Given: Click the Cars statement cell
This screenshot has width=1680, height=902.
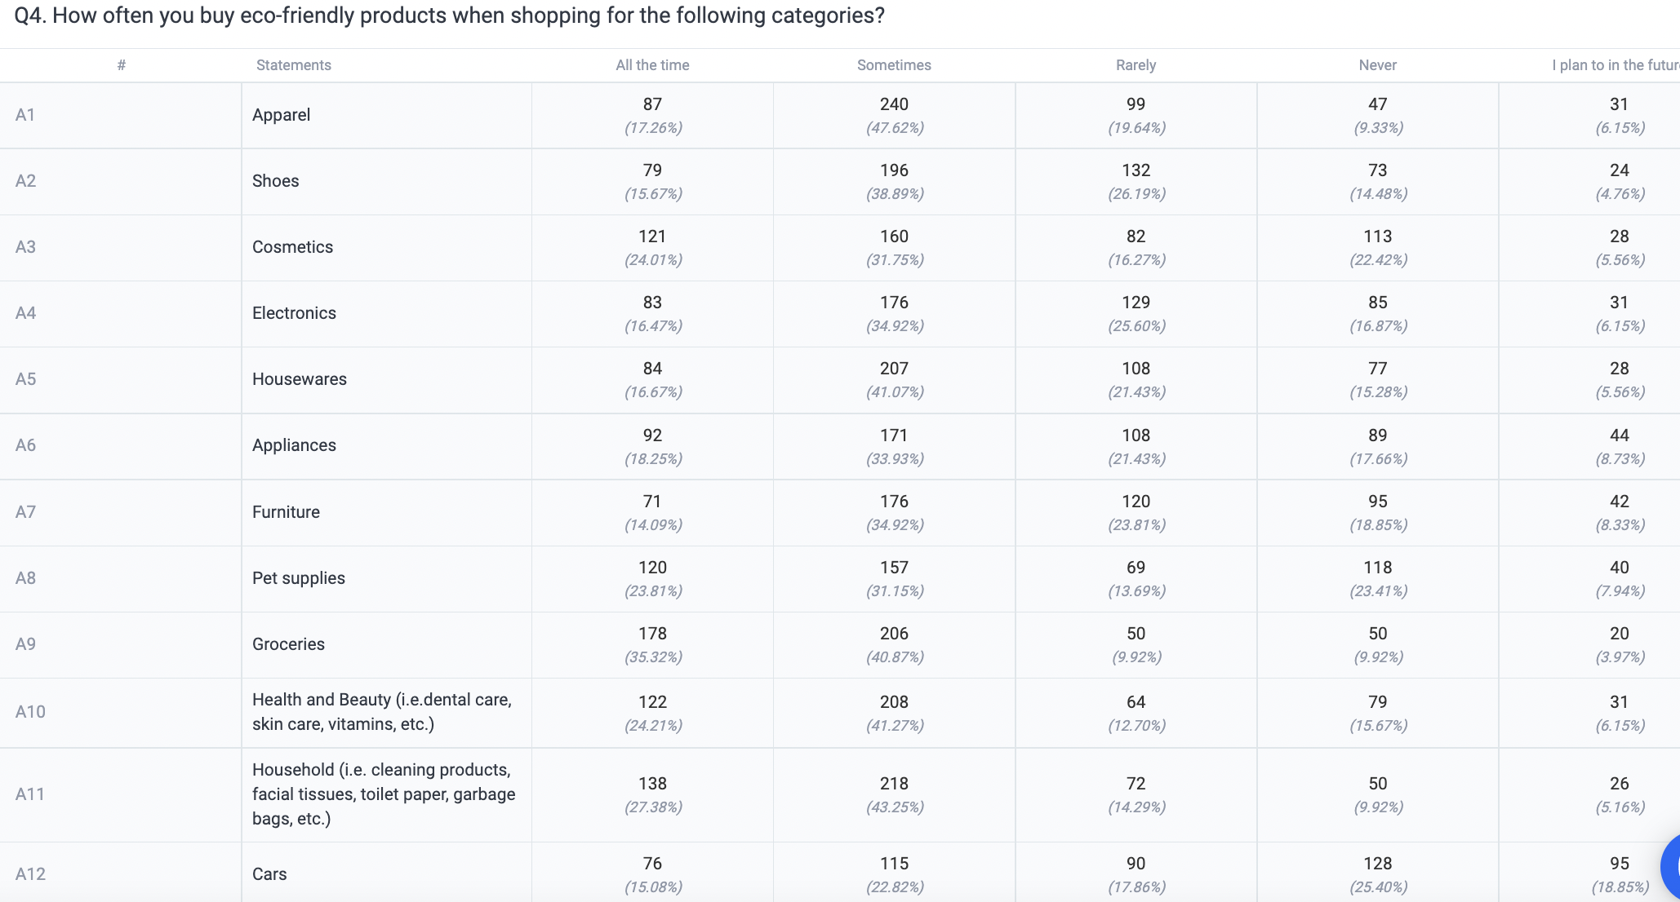Looking at the screenshot, I should 269,874.
